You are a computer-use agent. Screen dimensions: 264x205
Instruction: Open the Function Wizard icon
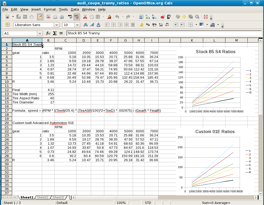48,33
